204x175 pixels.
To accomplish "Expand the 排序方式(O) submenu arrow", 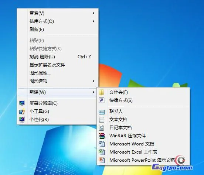I will pyautogui.click(x=93, y=21).
